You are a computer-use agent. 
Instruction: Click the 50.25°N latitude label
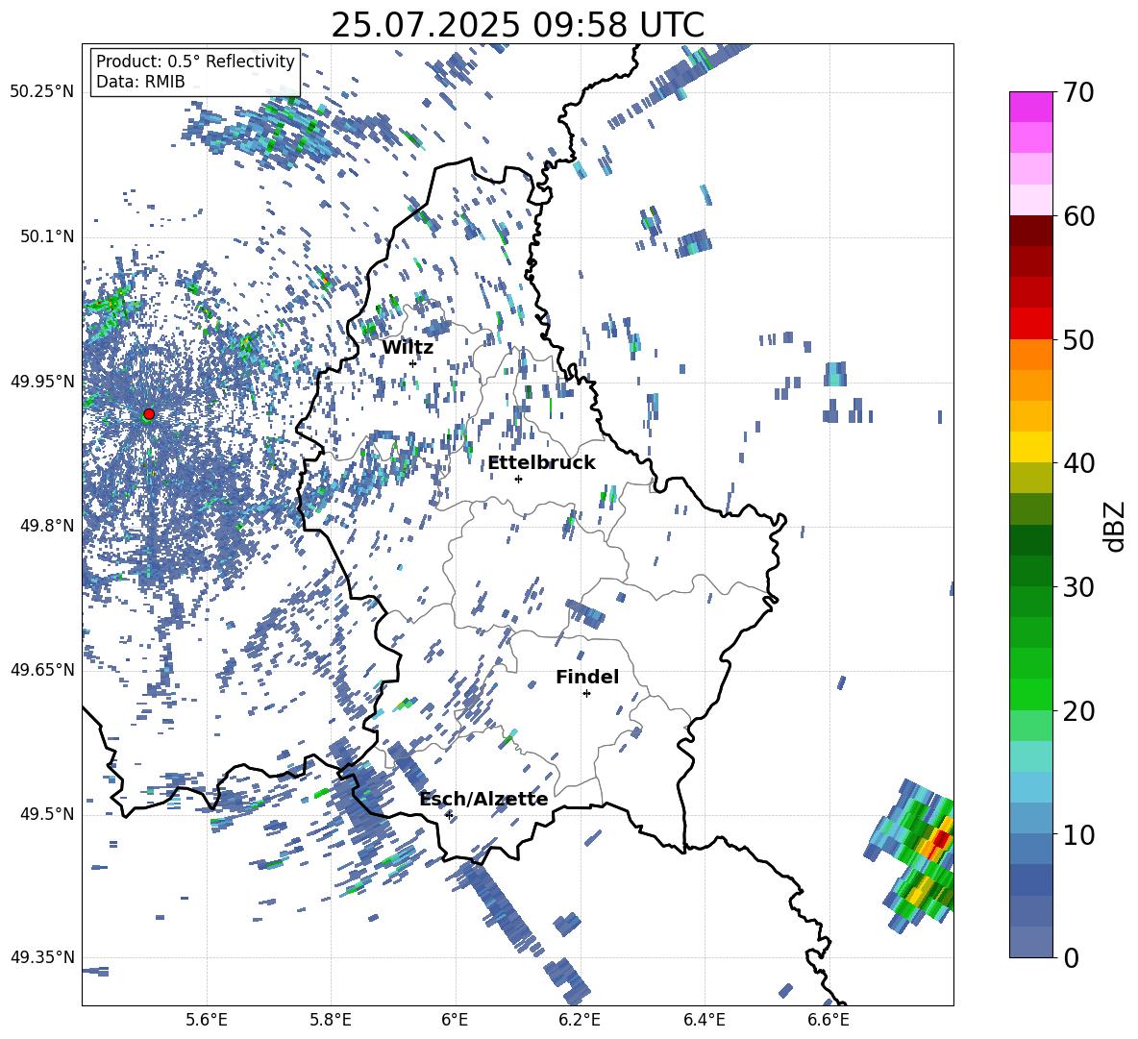tap(42, 92)
